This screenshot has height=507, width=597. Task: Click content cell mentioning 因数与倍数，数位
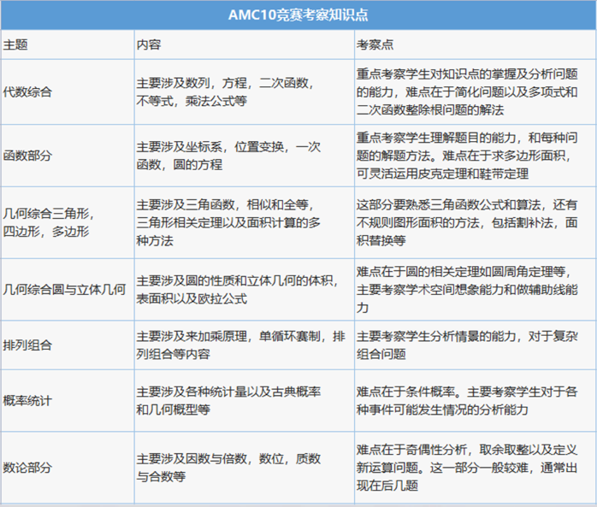[244, 468]
